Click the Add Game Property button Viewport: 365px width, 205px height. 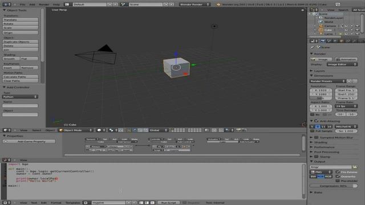[x=29, y=141]
